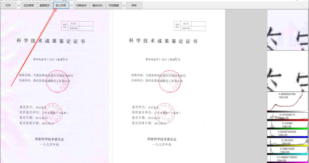Click the lower magnified processed crop preview

coord(288,71)
